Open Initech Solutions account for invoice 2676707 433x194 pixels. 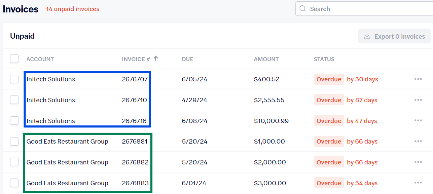point(51,79)
